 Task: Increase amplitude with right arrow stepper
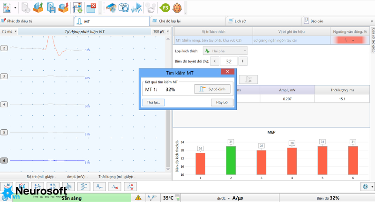click(243, 61)
